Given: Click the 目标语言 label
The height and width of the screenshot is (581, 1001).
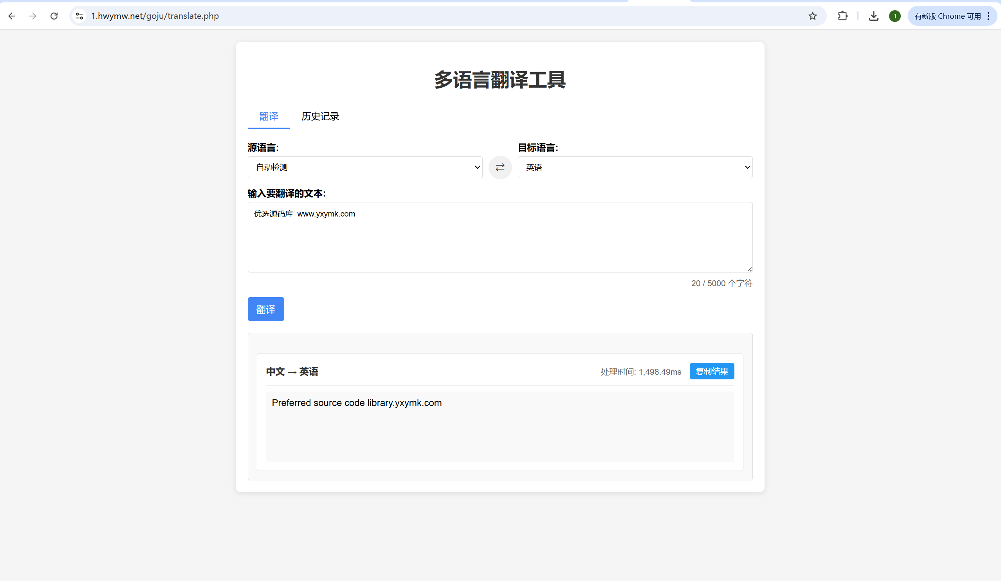Looking at the screenshot, I should tap(538, 148).
